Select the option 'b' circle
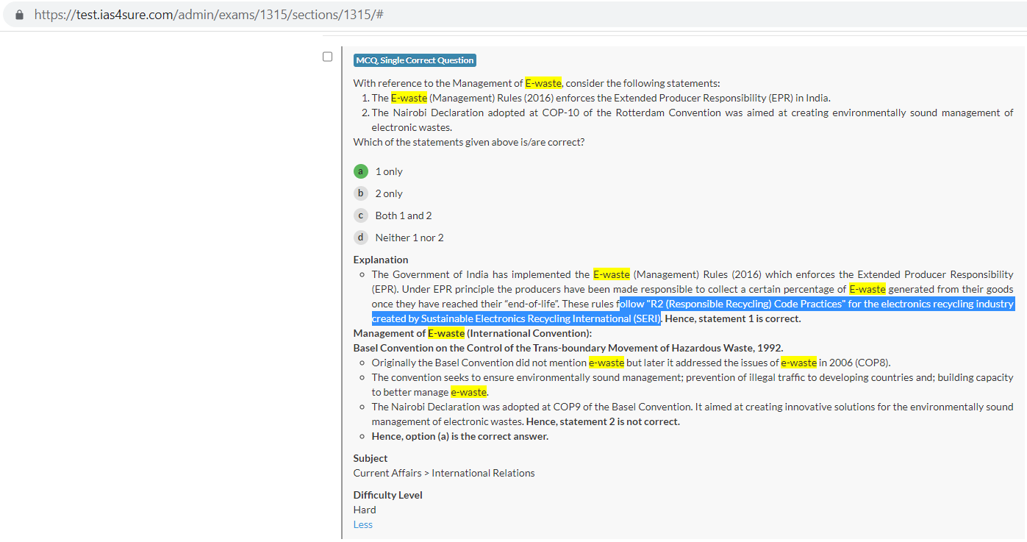This screenshot has height=542, width=1027. coord(360,193)
